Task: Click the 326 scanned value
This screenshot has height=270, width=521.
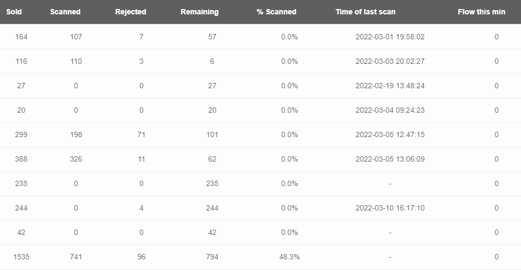Action: coord(76,159)
